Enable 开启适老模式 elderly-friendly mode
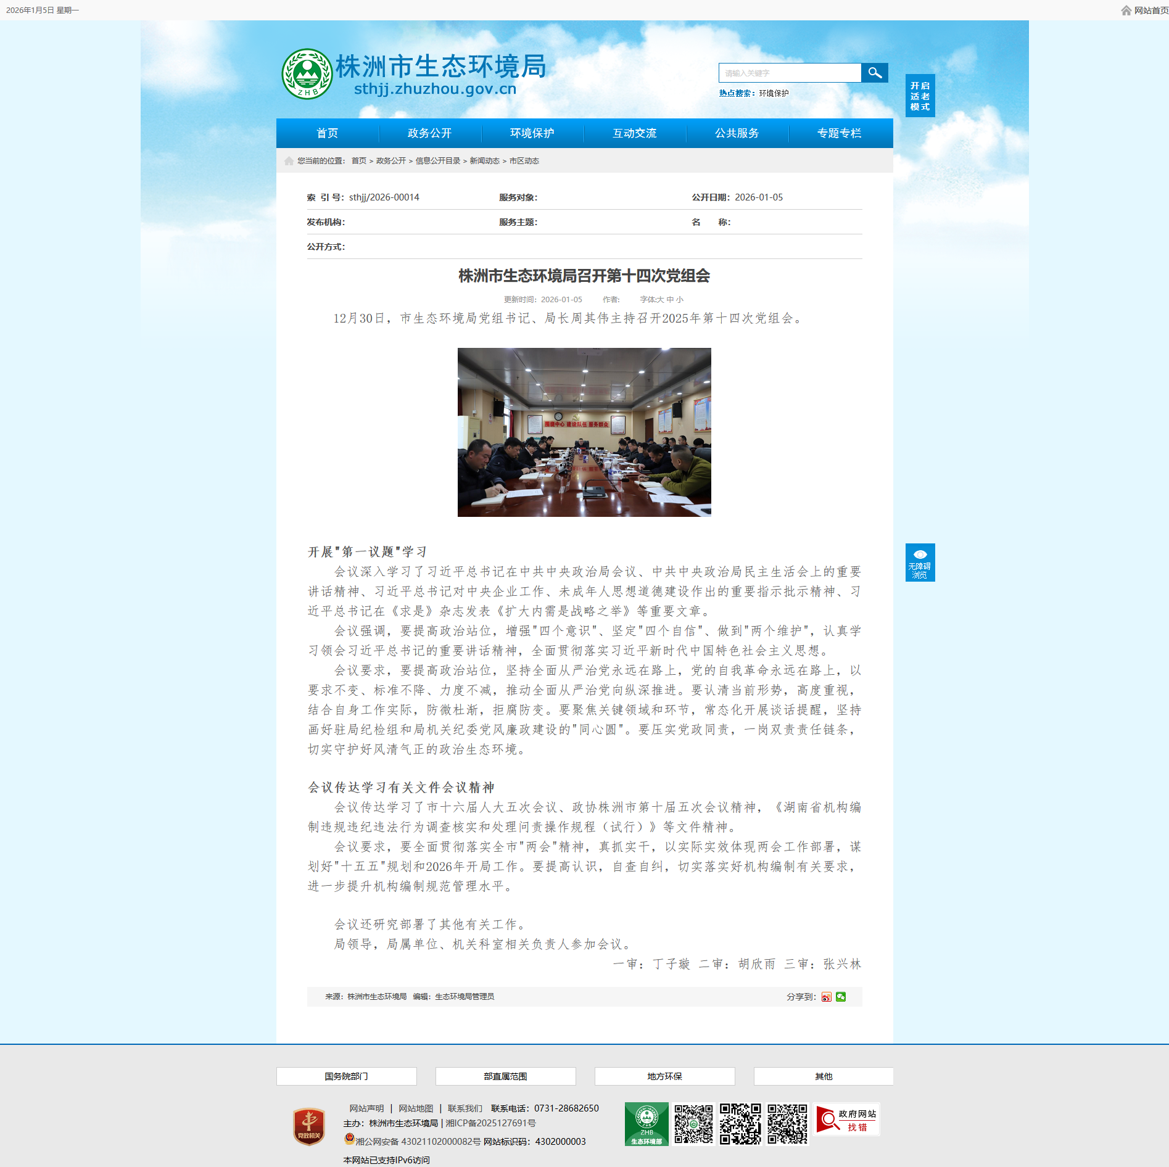 (x=920, y=96)
